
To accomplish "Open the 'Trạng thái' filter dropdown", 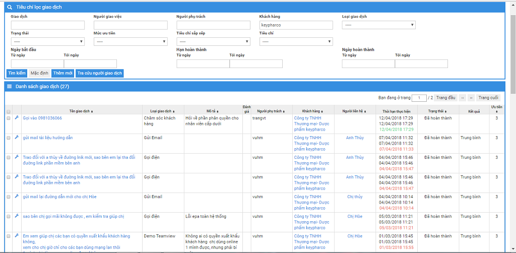I will click(48, 41).
